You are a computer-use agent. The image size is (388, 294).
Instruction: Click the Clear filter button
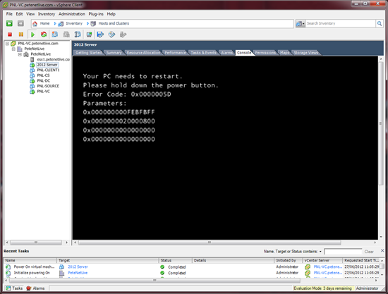click(369, 252)
